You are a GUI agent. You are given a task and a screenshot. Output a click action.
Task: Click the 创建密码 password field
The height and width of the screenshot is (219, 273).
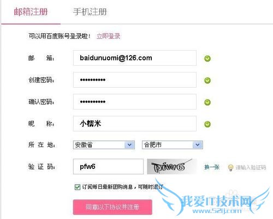coord(135,80)
